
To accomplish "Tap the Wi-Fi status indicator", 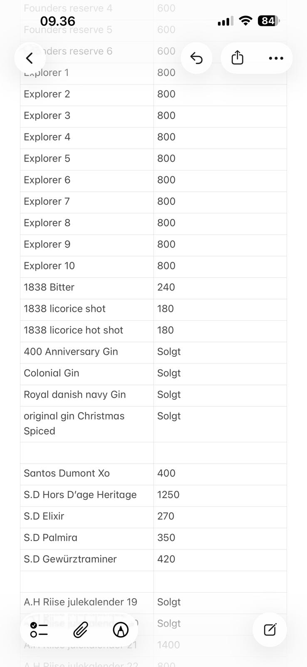I will click(x=246, y=21).
